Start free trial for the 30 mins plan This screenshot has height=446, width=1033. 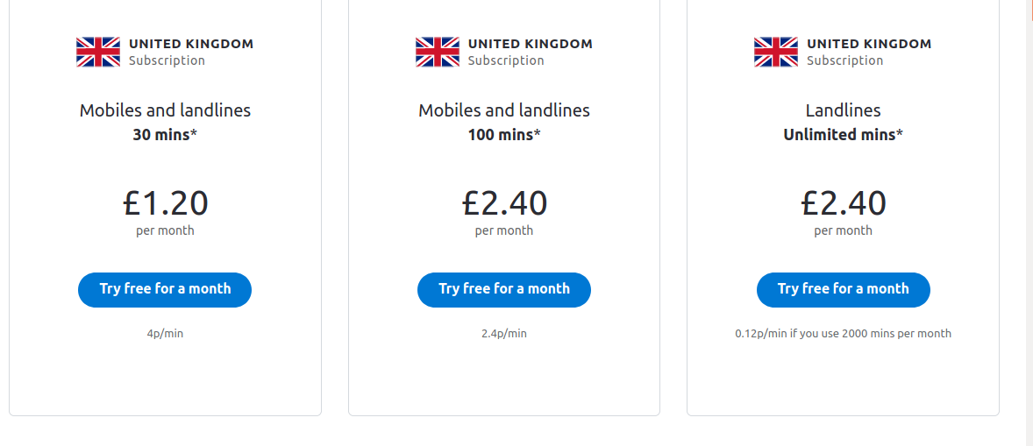pyautogui.click(x=165, y=289)
